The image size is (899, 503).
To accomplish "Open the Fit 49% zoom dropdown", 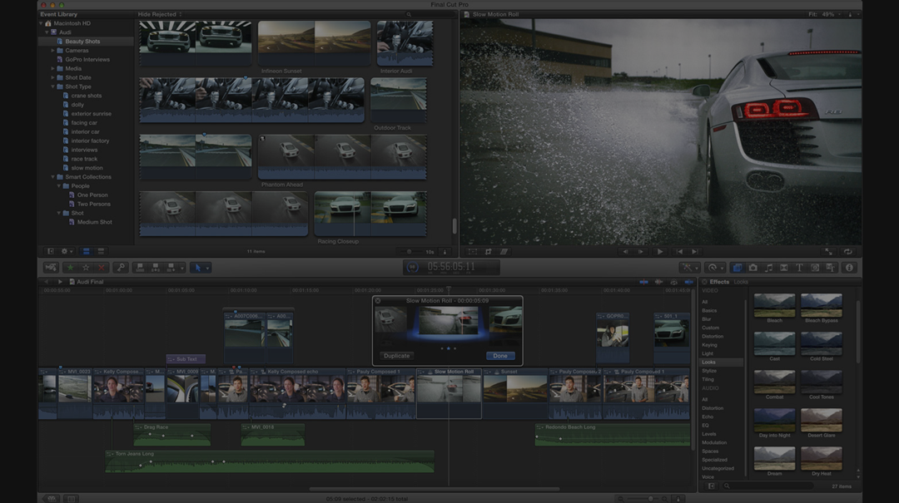I will pyautogui.click(x=825, y=14).
